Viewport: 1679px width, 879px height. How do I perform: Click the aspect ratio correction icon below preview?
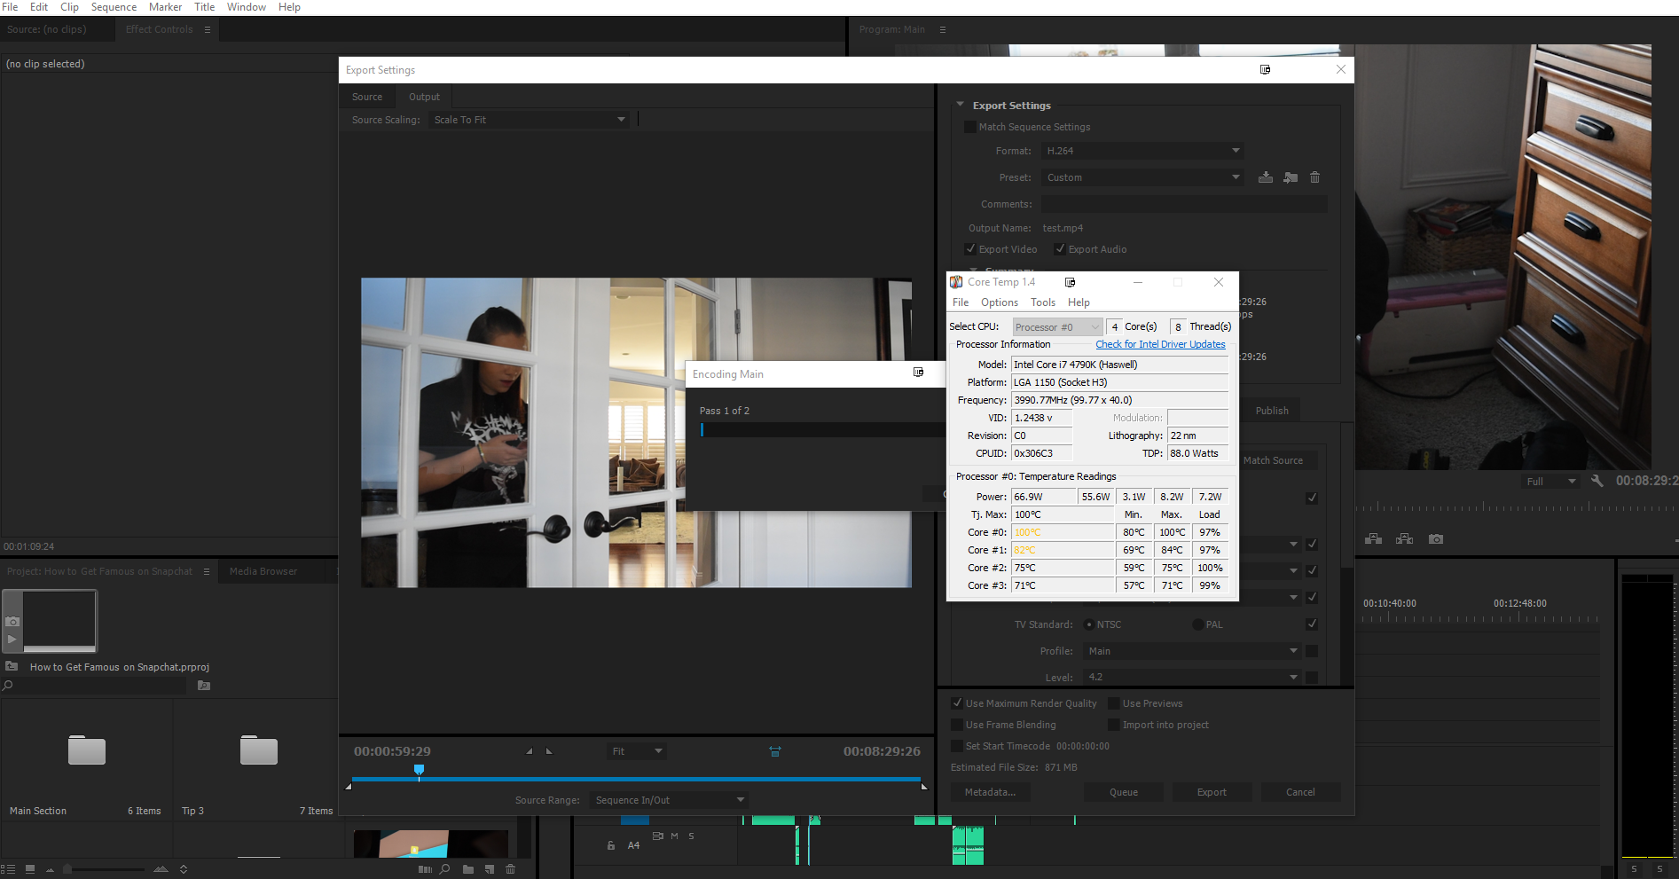775,751
